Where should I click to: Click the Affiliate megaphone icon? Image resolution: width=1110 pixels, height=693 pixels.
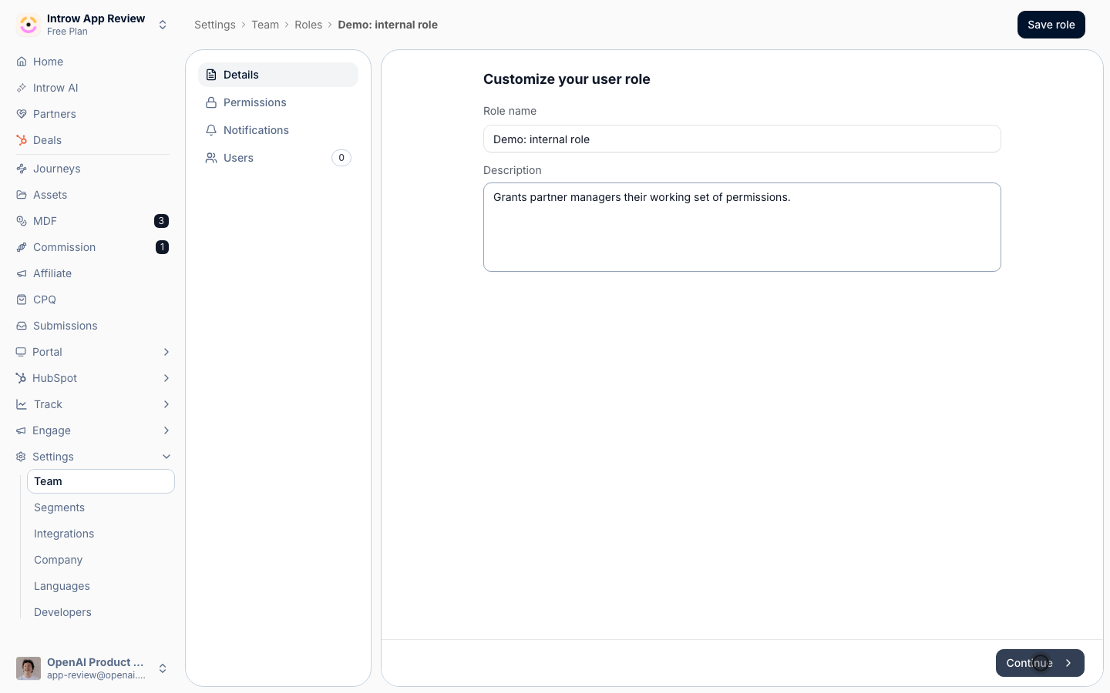[x=22, y=273]
